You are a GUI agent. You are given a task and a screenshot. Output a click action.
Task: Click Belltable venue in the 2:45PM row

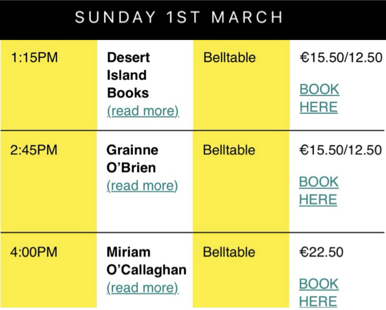click(x=229, y=150)
